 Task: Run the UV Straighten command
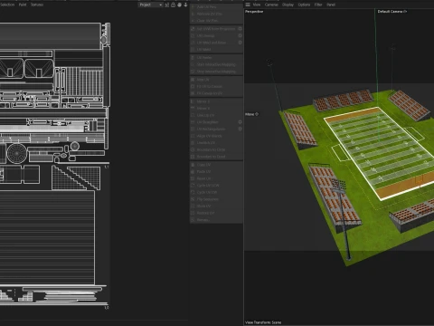pyautogui.click(x=213, y=122)
